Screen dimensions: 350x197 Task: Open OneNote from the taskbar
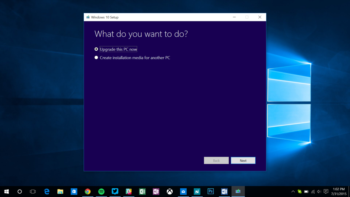[156, 191]
